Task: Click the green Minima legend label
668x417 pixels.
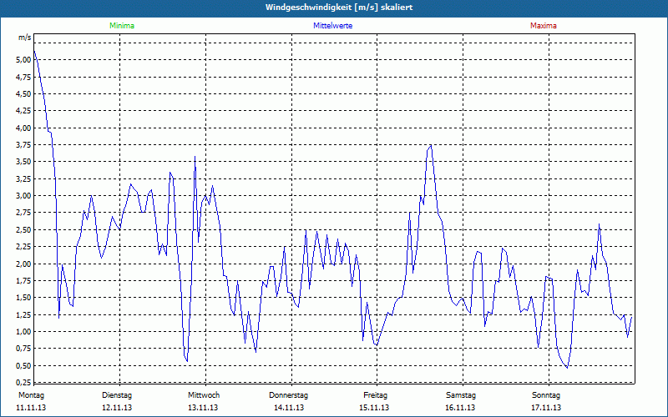Action: (x=122, y=26)
